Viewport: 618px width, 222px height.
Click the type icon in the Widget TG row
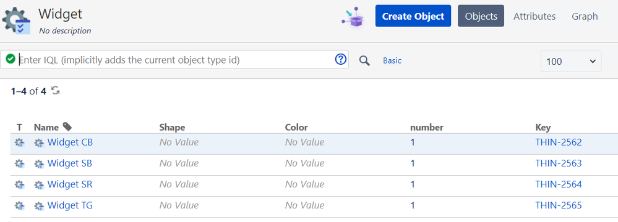pos(19,205)
